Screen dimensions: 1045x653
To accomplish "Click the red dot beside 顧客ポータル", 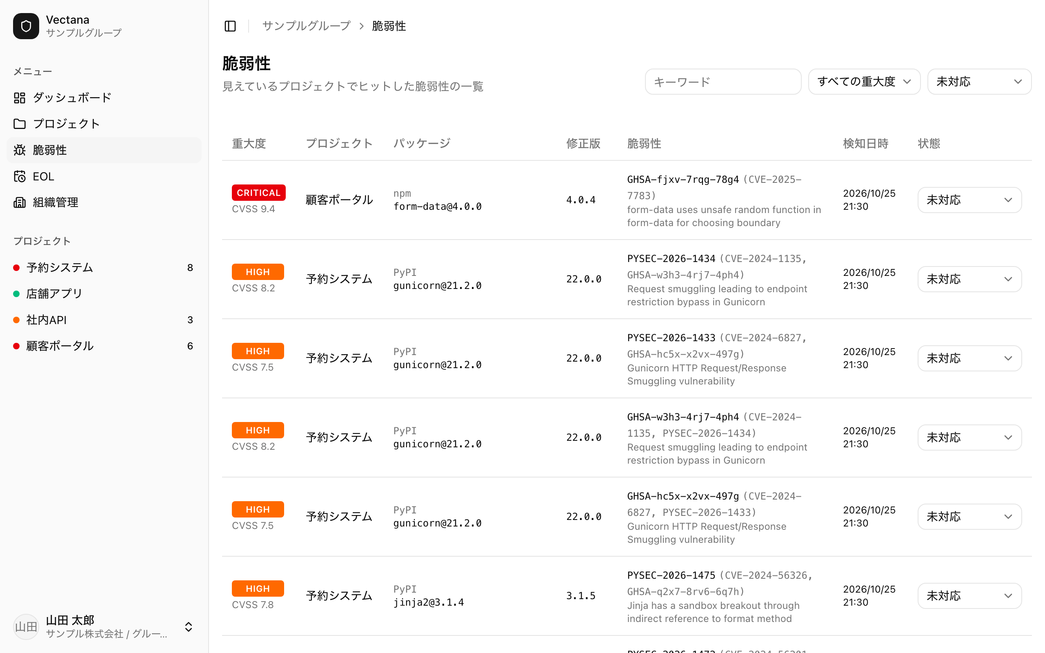I will tap(16, 346).
